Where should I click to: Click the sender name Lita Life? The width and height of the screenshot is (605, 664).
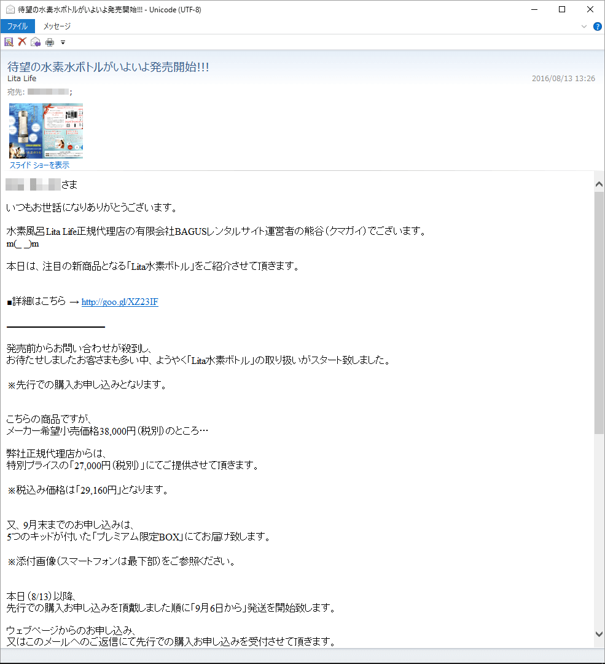[x=22, y=78]
